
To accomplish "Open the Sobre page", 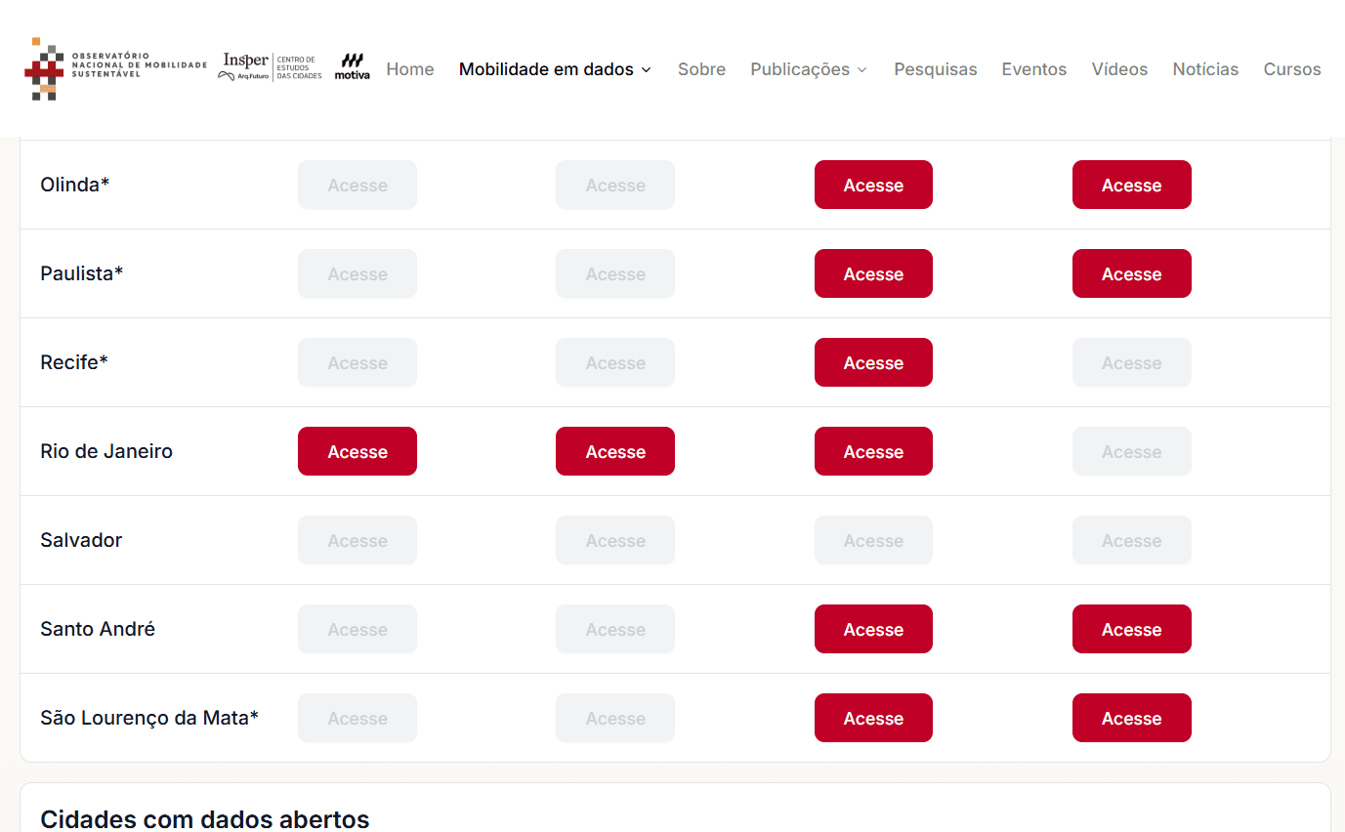I will pyautogui.click(x=701, y=69).
